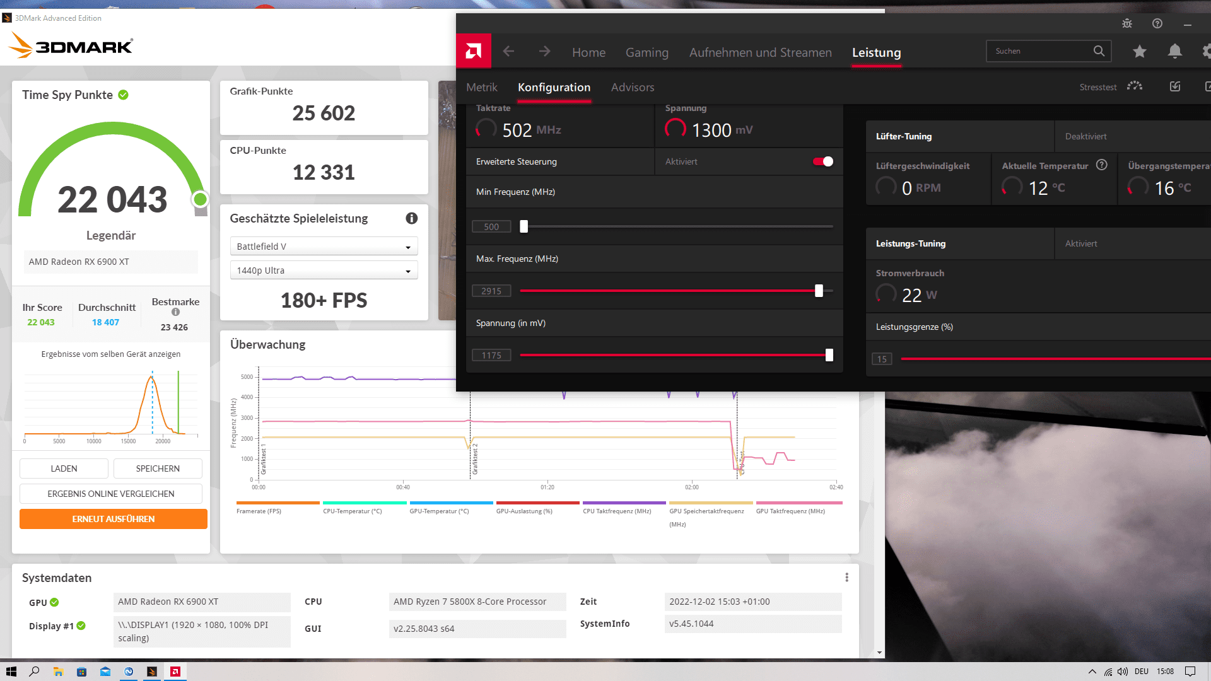Open favorites star icon
The height and width of the screenshot is (681, 1211).
pyautogui.click(x=1139, y=52)
